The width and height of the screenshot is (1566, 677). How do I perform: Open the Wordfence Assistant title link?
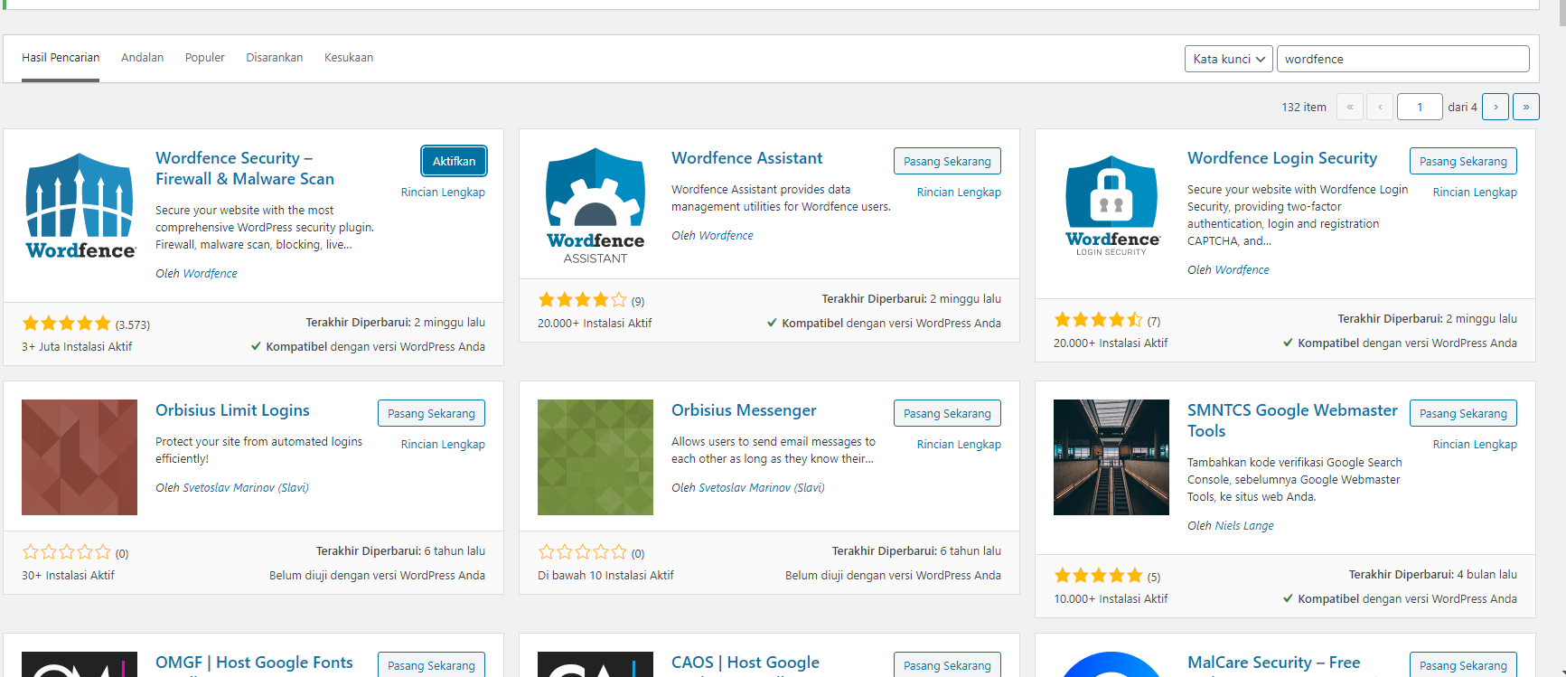click(746, 158)
